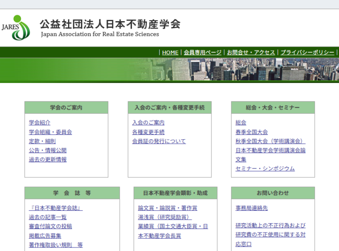Open 事務局連絡先 contact link

(x=252, y=208)
